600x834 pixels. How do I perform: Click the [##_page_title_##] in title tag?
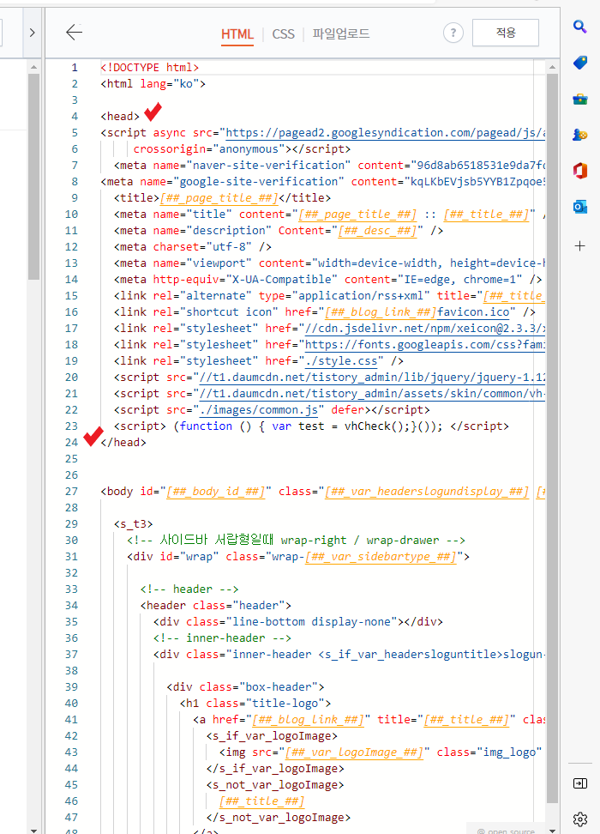click(219, 198)
